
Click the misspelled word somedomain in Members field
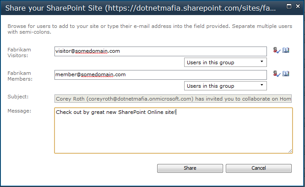coord(97,74)
